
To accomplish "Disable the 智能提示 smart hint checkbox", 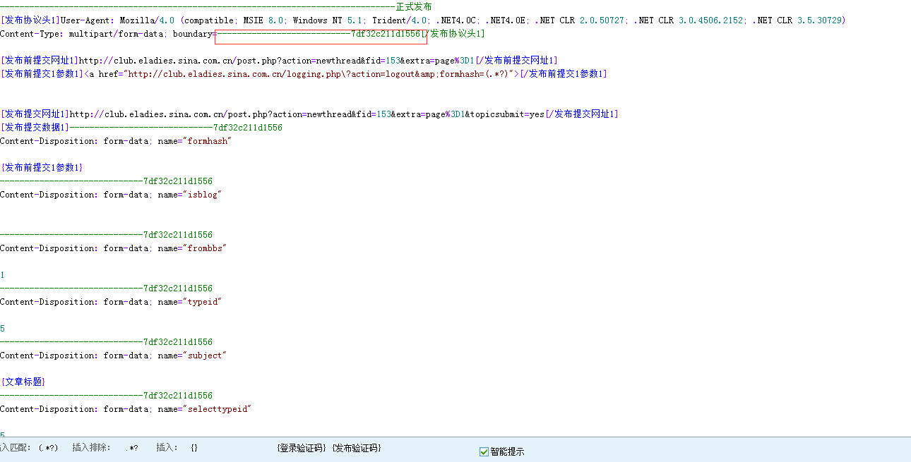I will 483,451.
